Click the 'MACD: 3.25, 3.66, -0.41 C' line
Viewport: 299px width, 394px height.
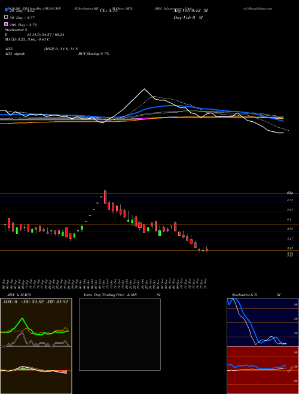pyautogui.click(x=27, y=39)
